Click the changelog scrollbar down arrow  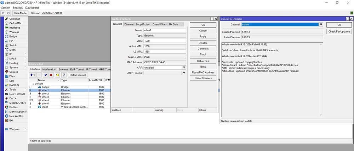[321, 115]
